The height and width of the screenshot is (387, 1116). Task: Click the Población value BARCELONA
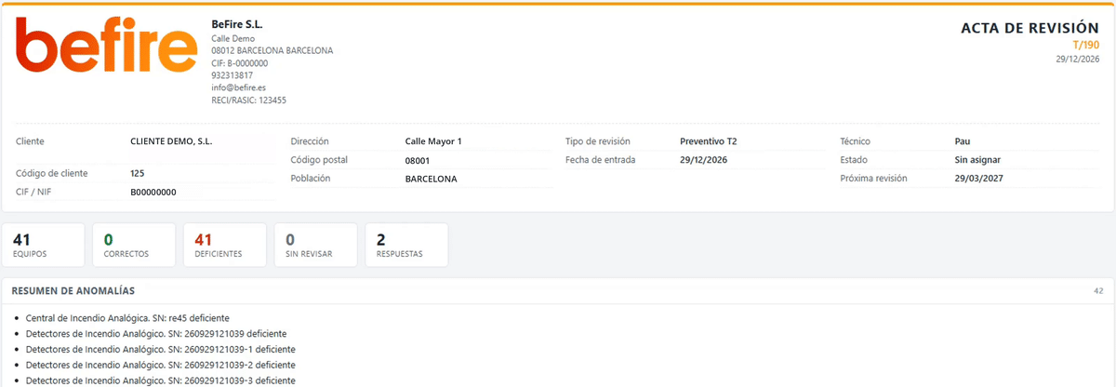tap(432, 179)
